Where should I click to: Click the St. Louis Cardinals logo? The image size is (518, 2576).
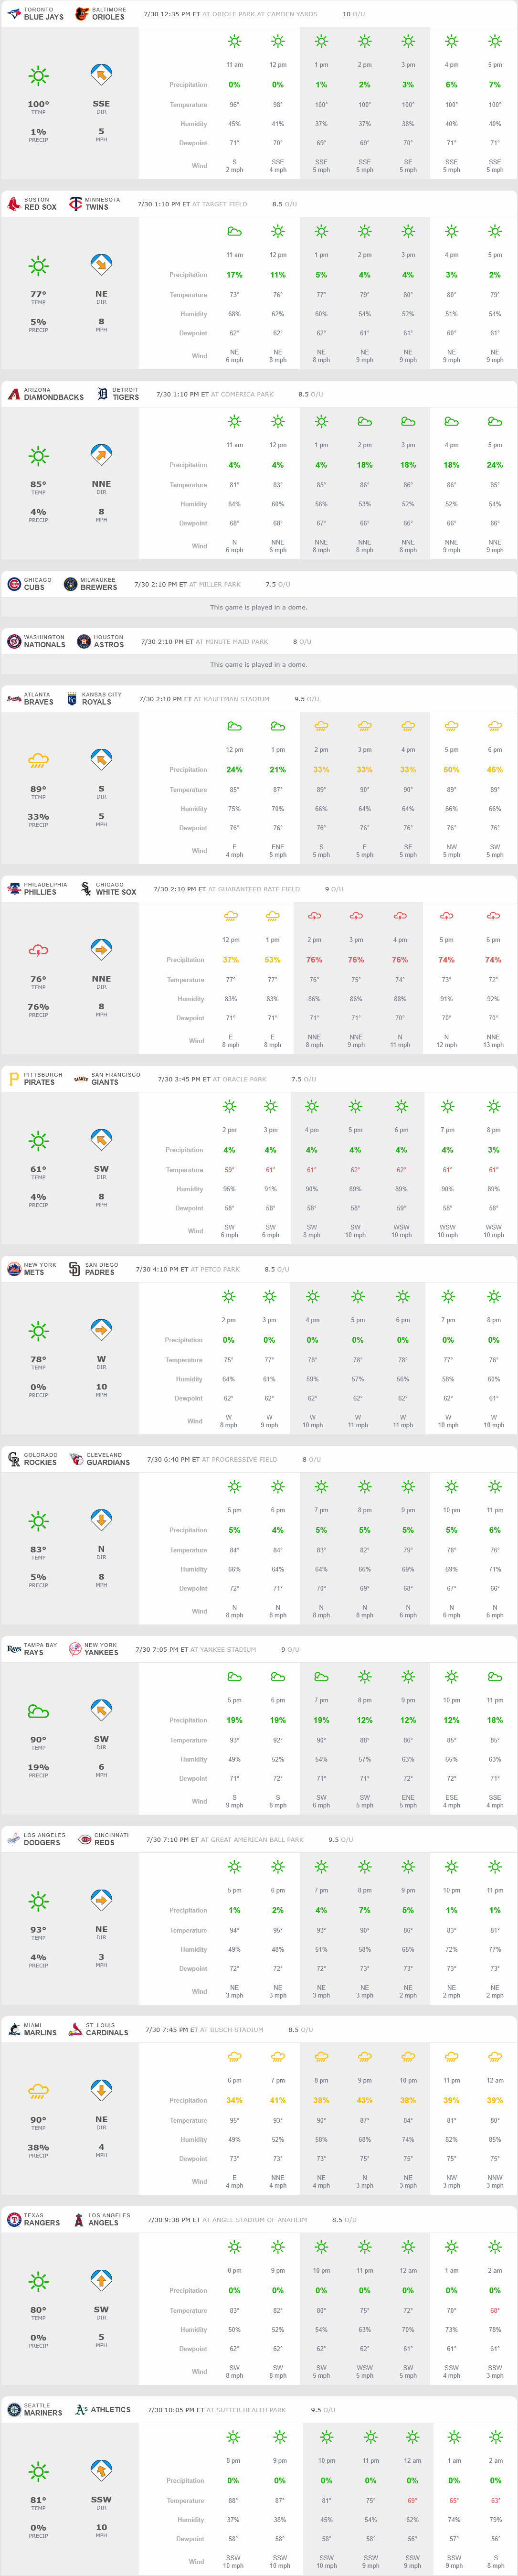click(x=76, y=2029)
